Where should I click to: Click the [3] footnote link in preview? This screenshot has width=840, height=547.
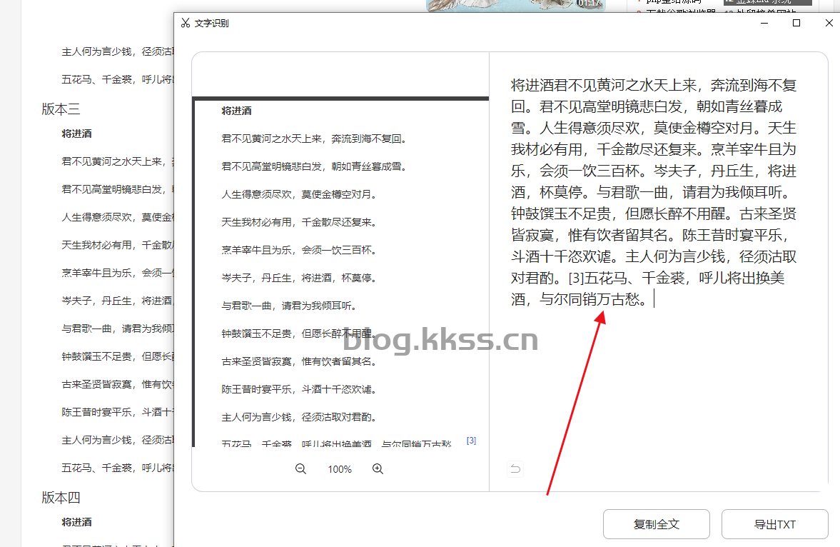(x=471, y=441)
